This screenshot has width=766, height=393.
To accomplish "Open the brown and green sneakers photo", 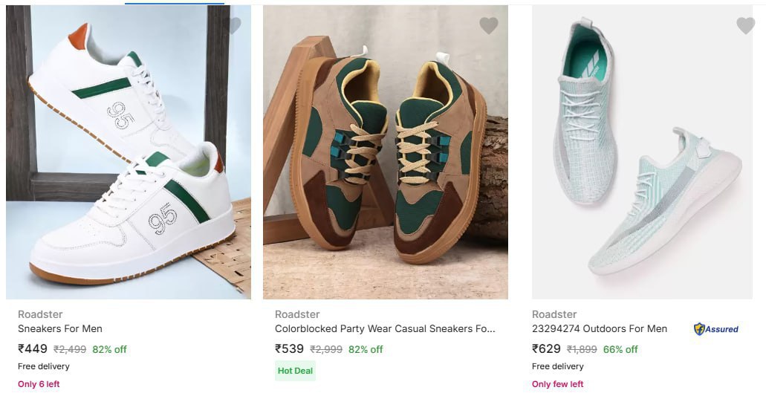I will [386, 152].
